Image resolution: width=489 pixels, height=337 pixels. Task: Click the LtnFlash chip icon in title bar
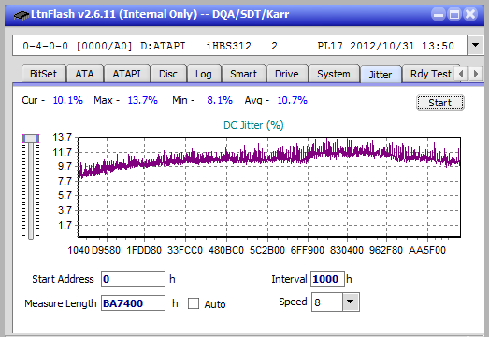pyautogui.click(x=22, y=15)
